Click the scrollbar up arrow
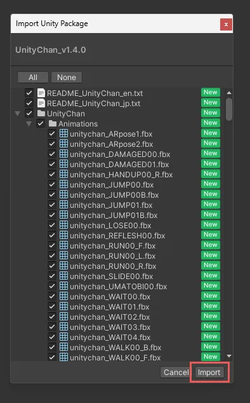Screen dimensions: 250x403 click(229, 93)
